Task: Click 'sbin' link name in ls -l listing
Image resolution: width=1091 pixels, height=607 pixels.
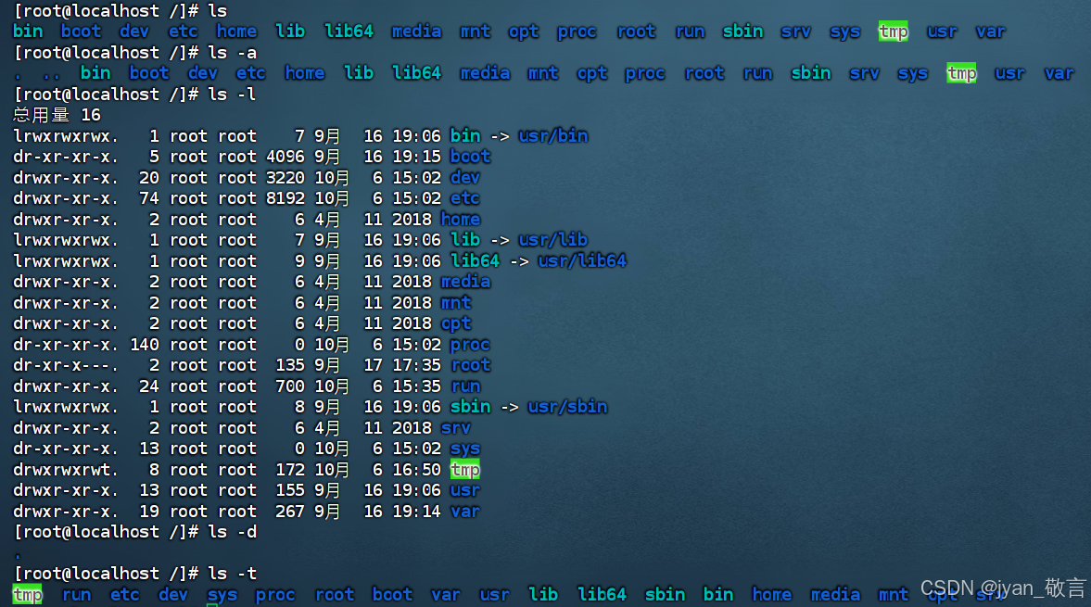Action: click(470, 408)
